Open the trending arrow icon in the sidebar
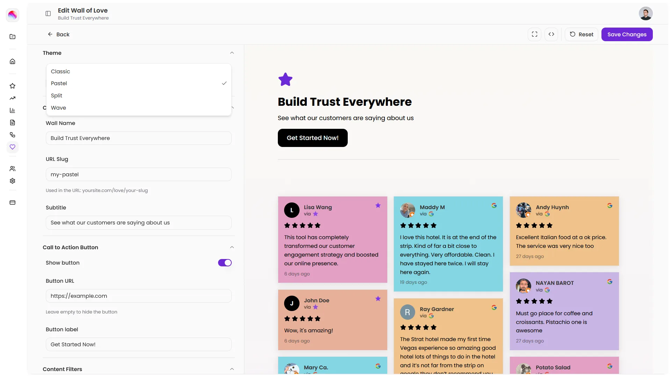The width and height of the screenshot is (671, 377). click(x=13, y=98)
